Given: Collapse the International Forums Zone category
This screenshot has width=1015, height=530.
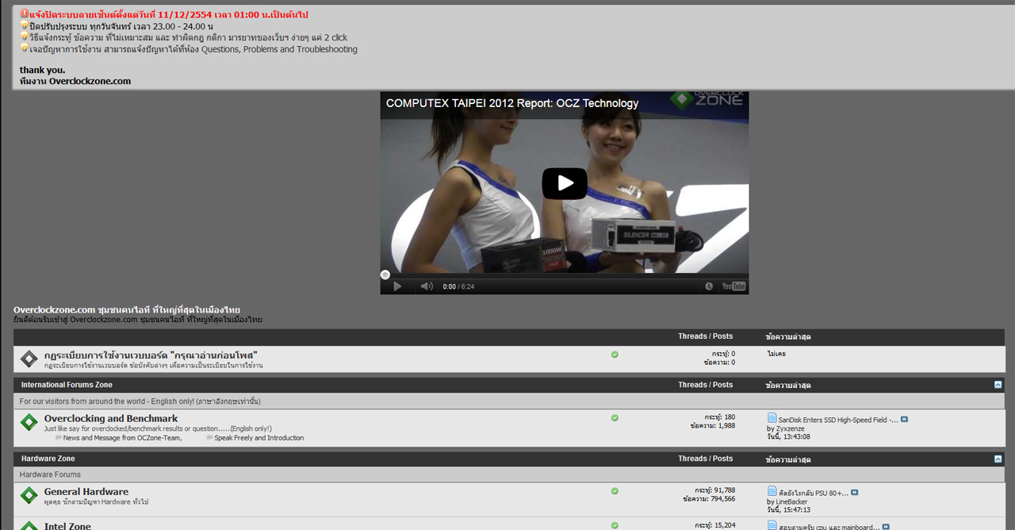Looking at the screenshot, I should click(998, 385).
